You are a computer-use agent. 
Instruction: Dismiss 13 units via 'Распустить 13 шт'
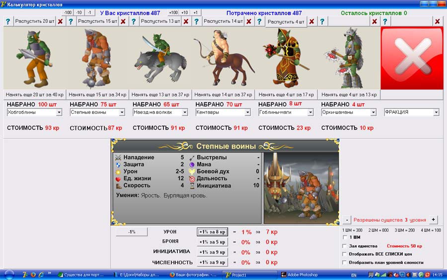click(160, 21)
